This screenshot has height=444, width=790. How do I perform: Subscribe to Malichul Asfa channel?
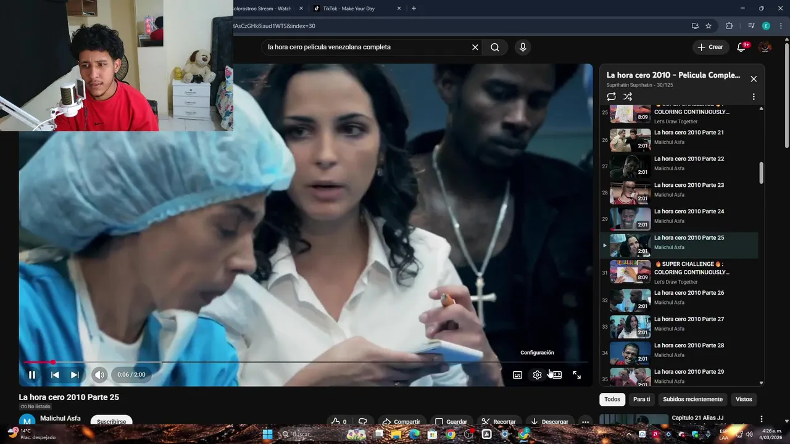111,421
